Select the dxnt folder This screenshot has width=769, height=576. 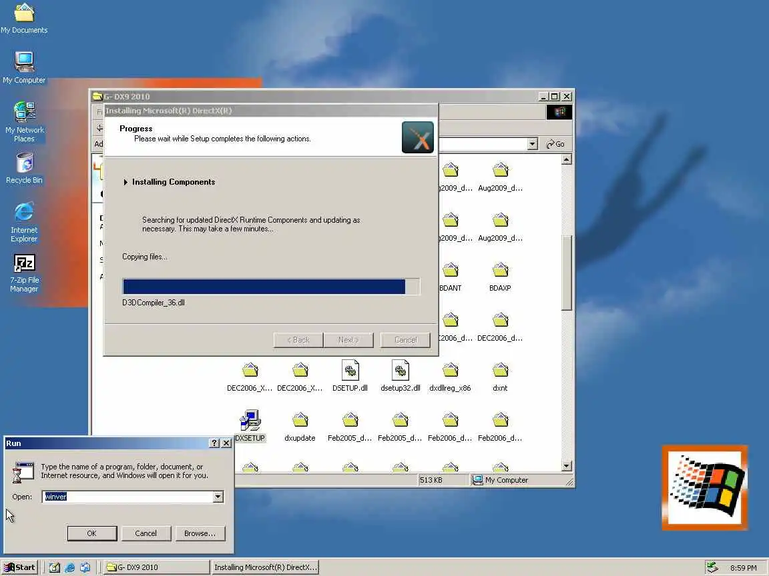(500, 377)
